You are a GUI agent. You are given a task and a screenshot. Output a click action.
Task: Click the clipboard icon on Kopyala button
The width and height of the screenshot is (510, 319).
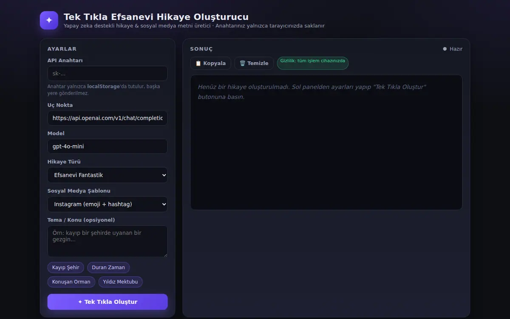pos(198,63)
